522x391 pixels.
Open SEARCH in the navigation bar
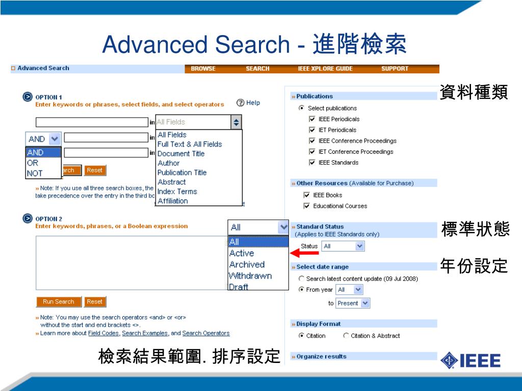tap(257, 69)
